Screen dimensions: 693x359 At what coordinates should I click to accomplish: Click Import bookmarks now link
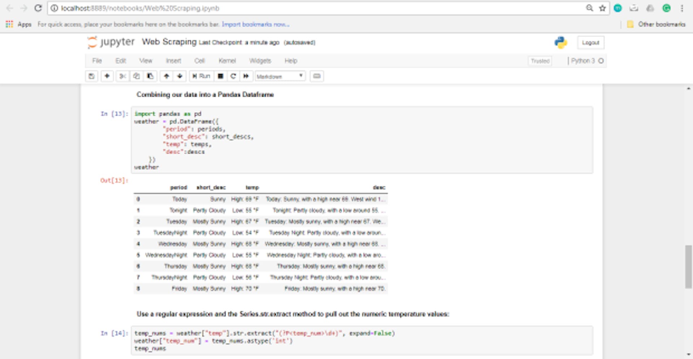coord(256,24)
